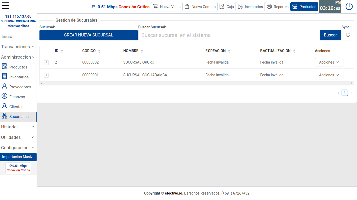Open Acciones dropdown for SUCURSAL COCHABAMBA
This screenshot has width=357, height=200.
329,75
